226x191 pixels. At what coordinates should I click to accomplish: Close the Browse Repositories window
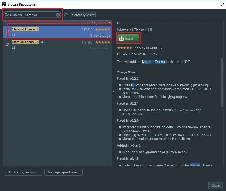tap(222, 4)
